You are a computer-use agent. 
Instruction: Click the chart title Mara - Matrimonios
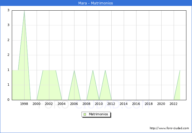(96, 3)
